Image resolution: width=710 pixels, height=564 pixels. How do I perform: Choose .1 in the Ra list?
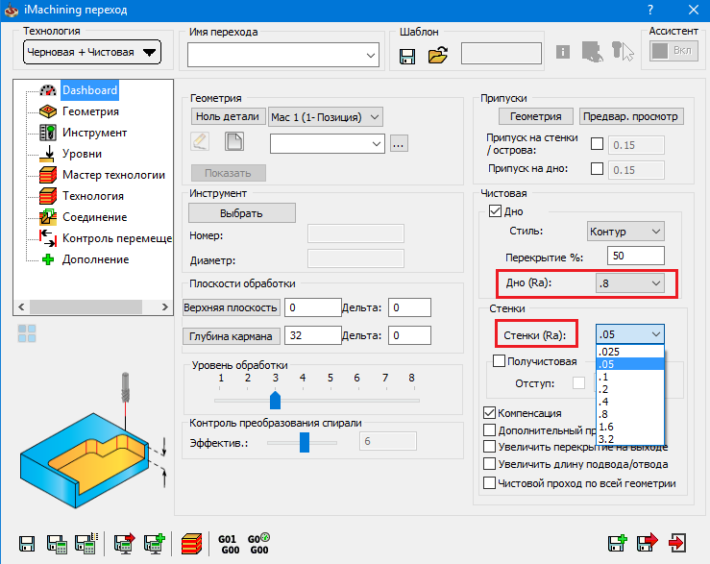630,377
